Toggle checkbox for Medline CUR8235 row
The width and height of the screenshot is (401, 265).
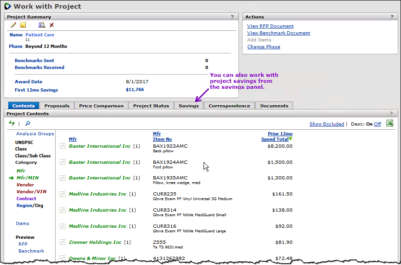click(63, 194)
